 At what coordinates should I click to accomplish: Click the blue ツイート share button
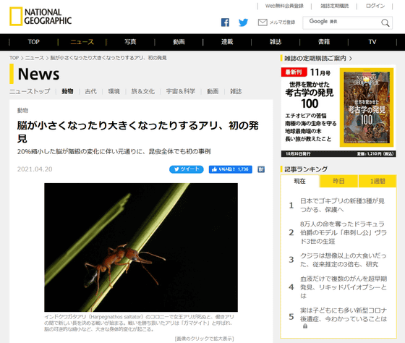187,169
